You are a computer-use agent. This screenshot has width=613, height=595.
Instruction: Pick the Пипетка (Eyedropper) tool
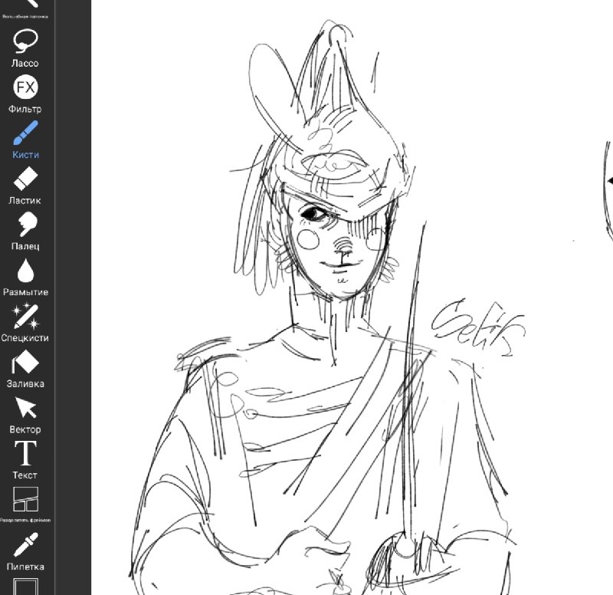pyautogui.click(x=25, y=552)
